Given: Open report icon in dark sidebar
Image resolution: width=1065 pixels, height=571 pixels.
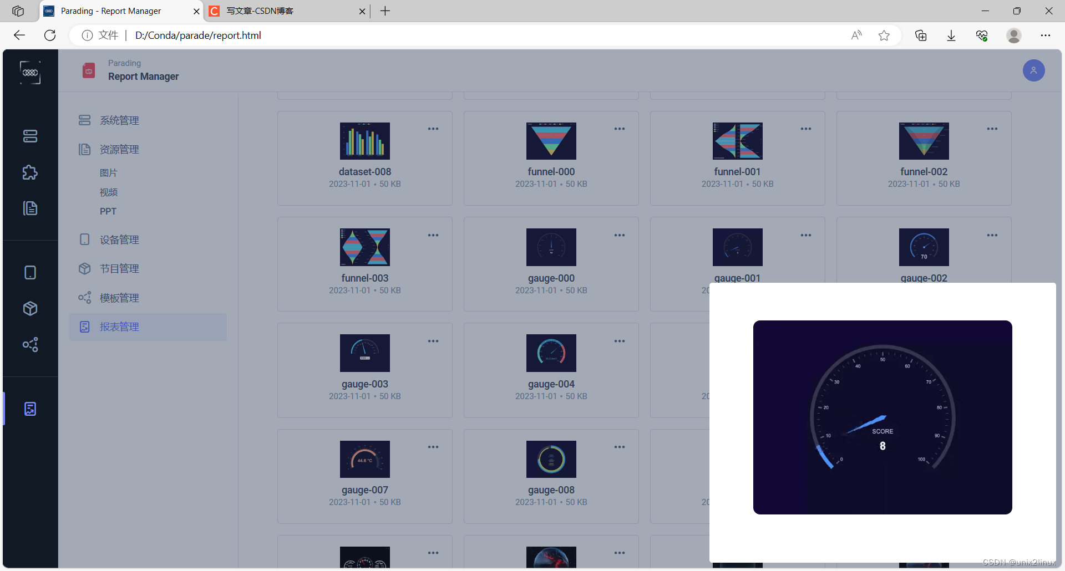Looking at the screenshot, I should coord(30,409).
